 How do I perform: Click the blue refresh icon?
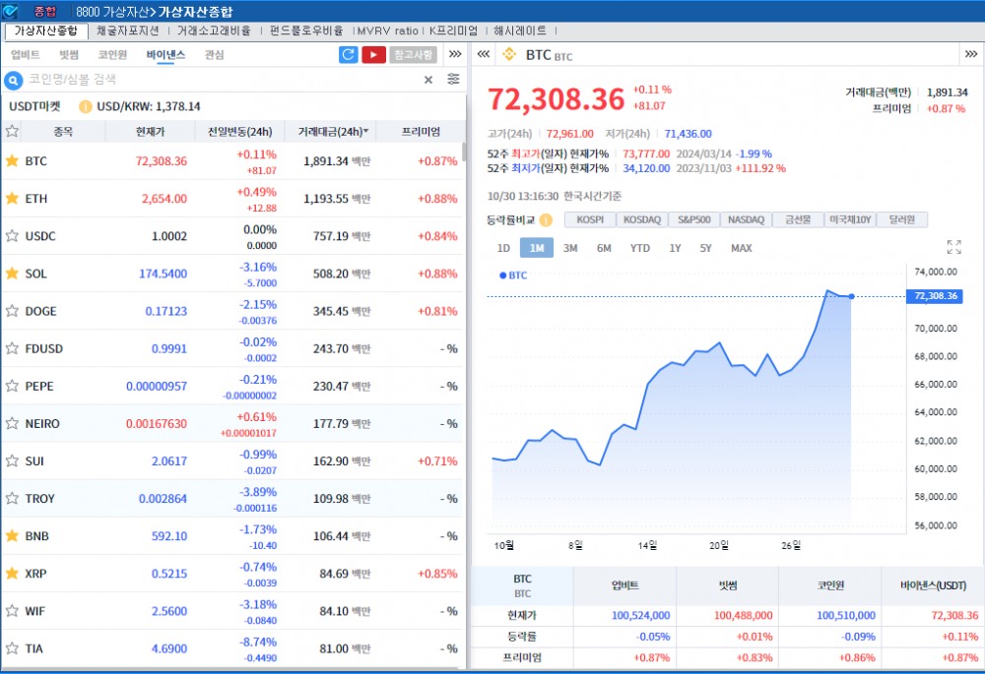coord(348,54)
